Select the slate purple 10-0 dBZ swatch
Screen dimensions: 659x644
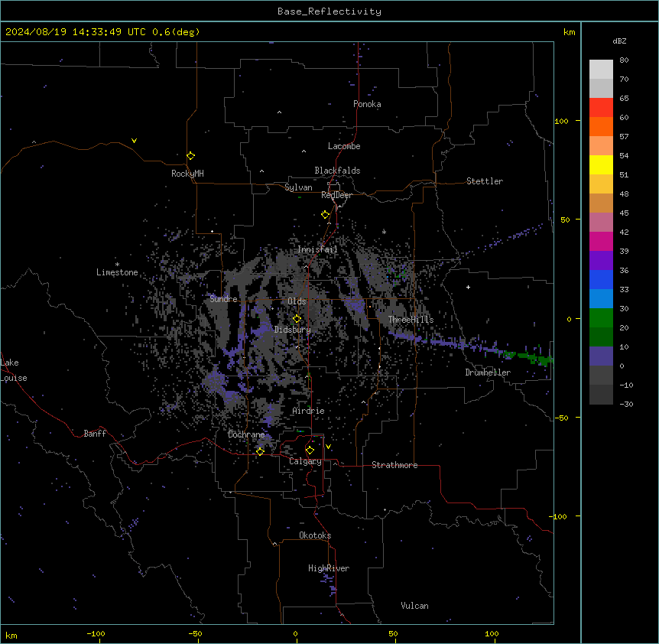coord(601,356)
